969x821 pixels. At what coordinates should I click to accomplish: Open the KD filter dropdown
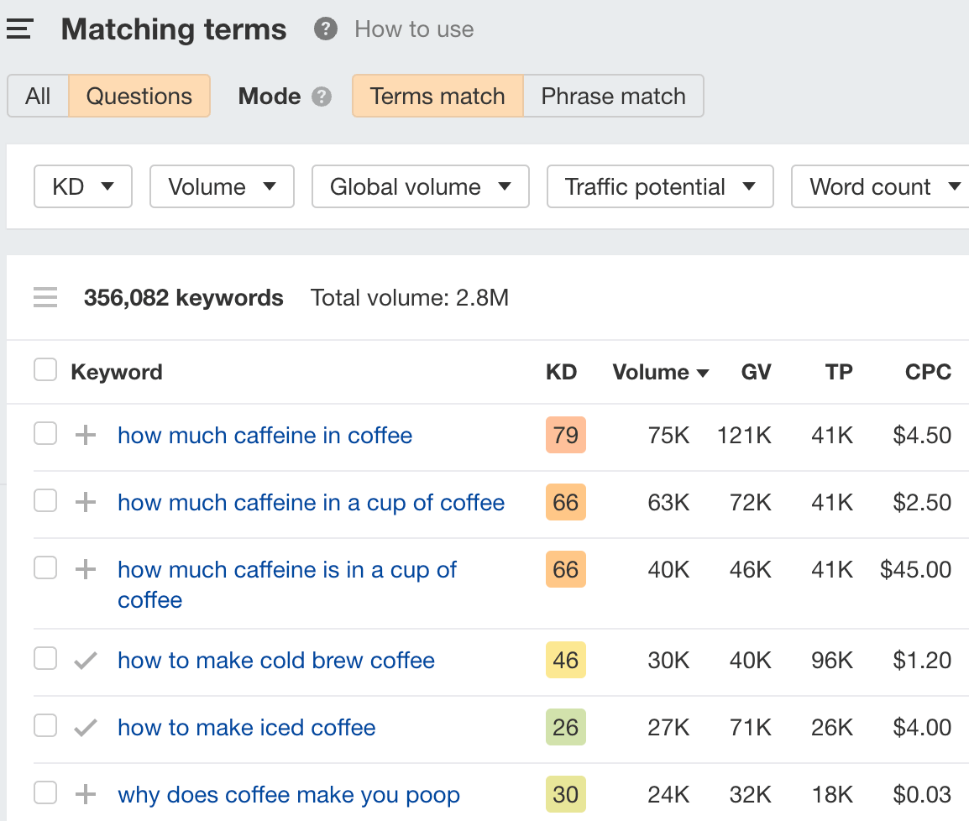82,186
